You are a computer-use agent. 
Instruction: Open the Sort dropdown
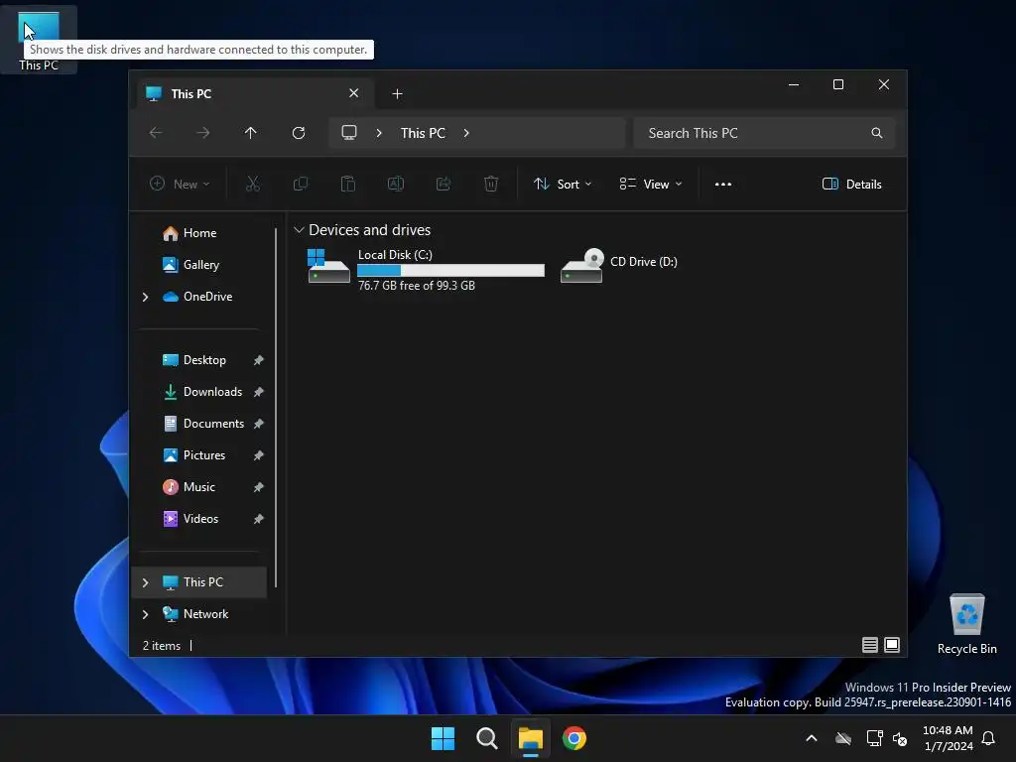pos(562,184)
